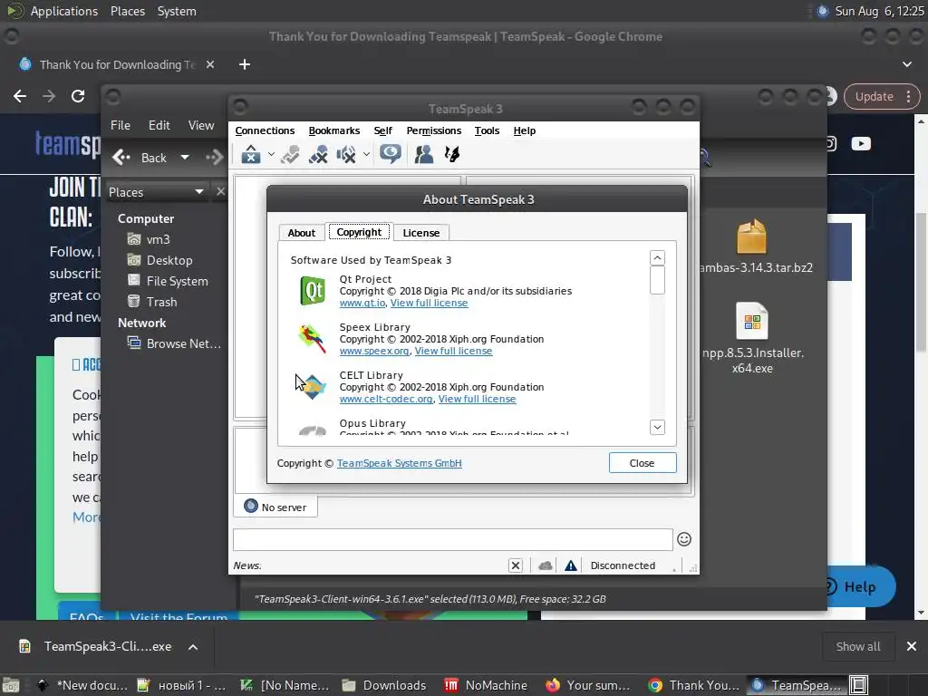Image resolution: width=928 pixels, height=696 pixels.
Task: Open the ambas-3.14.3.tar.bz2 archive icon
Action: point(751,237)
